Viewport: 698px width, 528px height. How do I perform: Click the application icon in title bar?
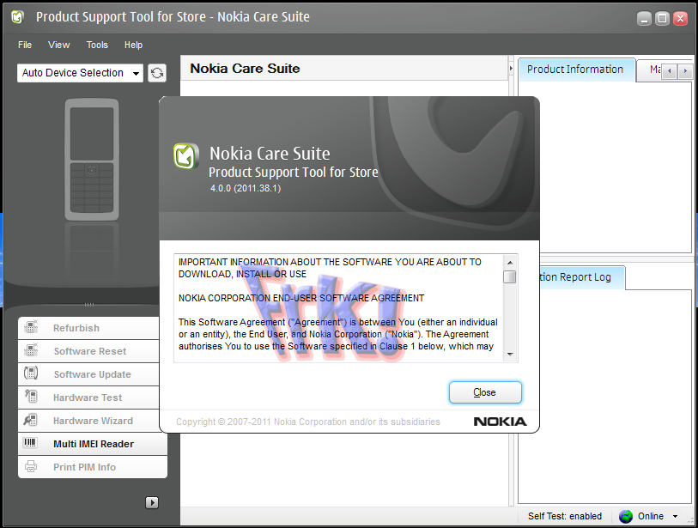point(17,17)
